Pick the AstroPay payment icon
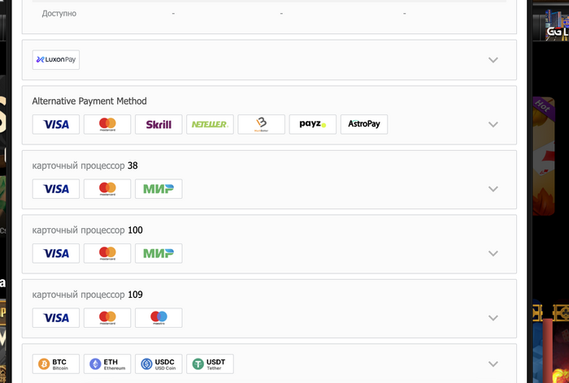This screenshot has height=383, width=569. tap(363, 124)
